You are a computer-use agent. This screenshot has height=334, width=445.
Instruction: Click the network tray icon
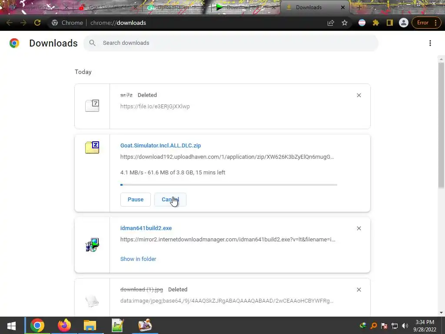click(395, 326)
